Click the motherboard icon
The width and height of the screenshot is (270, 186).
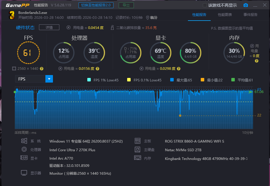(x=138, y=141)
